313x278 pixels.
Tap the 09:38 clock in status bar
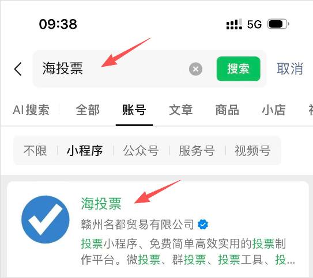pyautogui.click(x=58, y=24)
